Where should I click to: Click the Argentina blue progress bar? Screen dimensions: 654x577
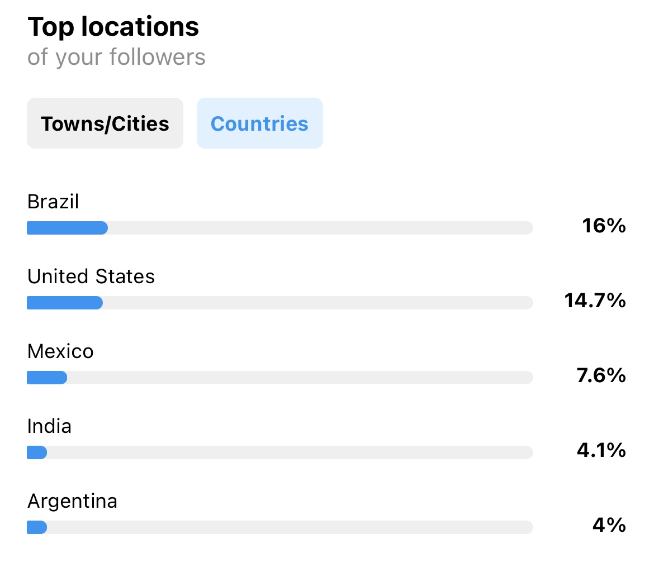point(37,527)
